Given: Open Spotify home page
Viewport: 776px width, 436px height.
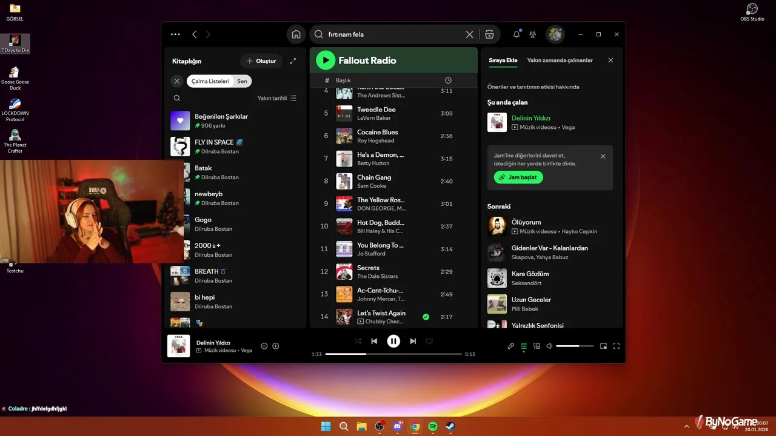Looking at the screenshot, I should click(x=296, y=35).
